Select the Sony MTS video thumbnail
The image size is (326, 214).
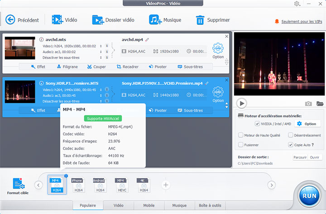(20, 92)
